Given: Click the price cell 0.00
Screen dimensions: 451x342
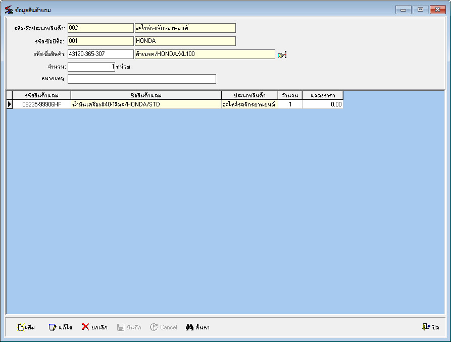Looking at the screenshot, I should coord(323,104).
